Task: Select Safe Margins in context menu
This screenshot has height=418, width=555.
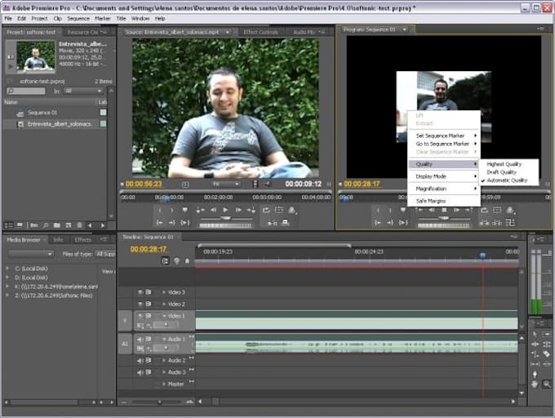Action: pos(431,200)
